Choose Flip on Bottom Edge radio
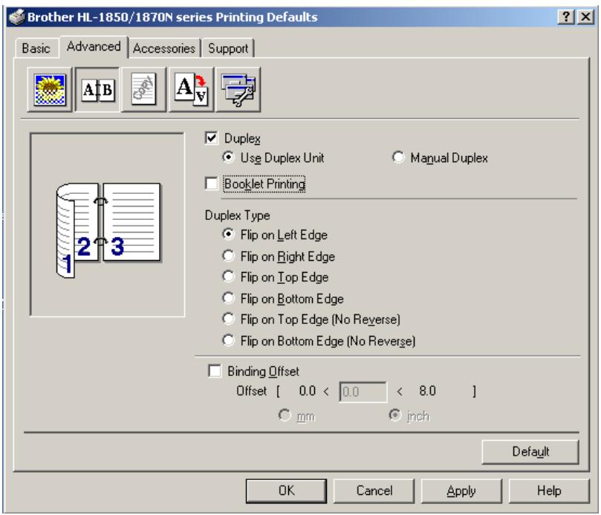 click(x=228, y=298)
